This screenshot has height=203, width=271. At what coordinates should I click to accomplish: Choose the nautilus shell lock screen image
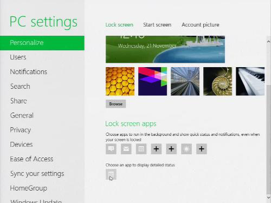[x=217, y=81]
